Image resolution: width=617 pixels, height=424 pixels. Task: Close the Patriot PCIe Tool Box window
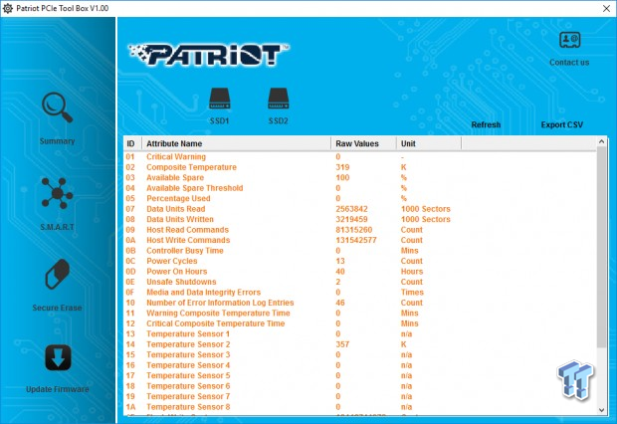pos(607,8)
